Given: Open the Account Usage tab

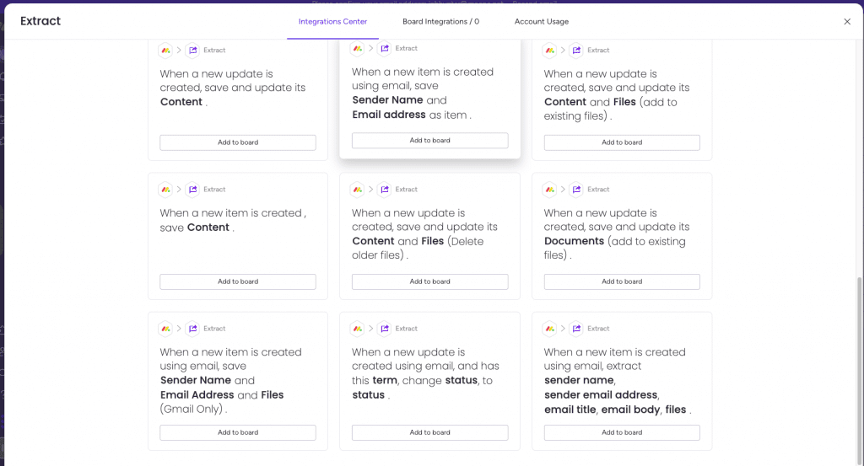Looking at the screenshot, I should 542,21.
